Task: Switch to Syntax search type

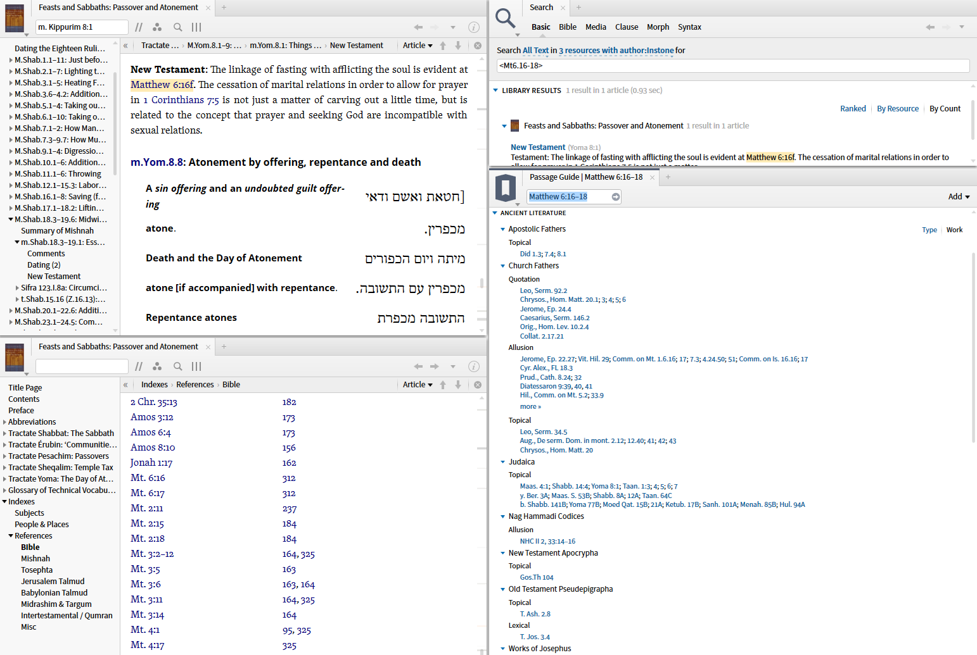Action: [x=689, y=27]
